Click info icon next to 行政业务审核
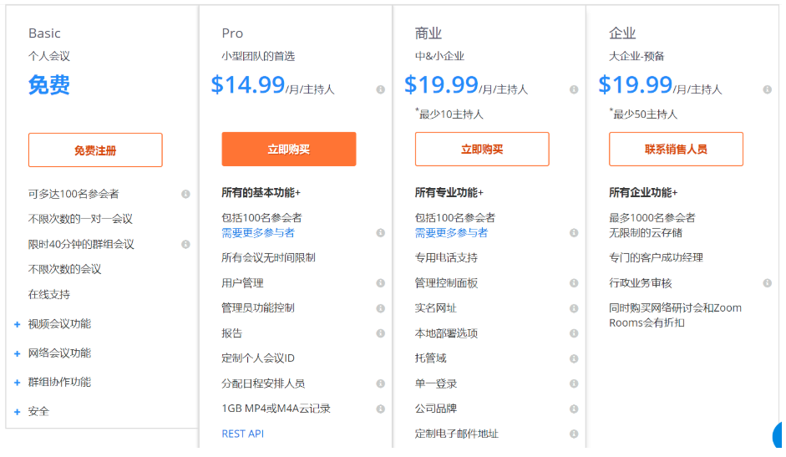The image size is (786, 457). click(x=768, y=283)
